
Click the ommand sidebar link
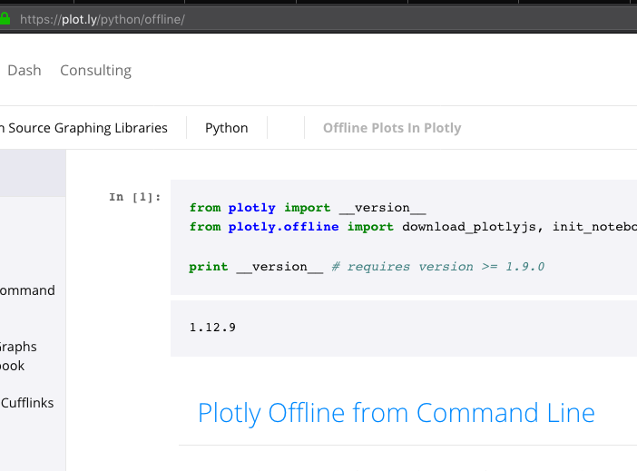tap(27, 290)
